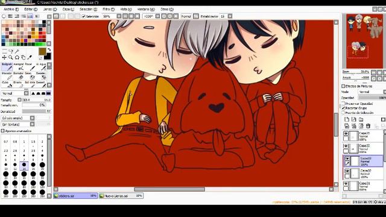Select the Eyedropper color picker tool
Image resolution: width=386 pixels, height=217 pixels.
tap(30, 57)
